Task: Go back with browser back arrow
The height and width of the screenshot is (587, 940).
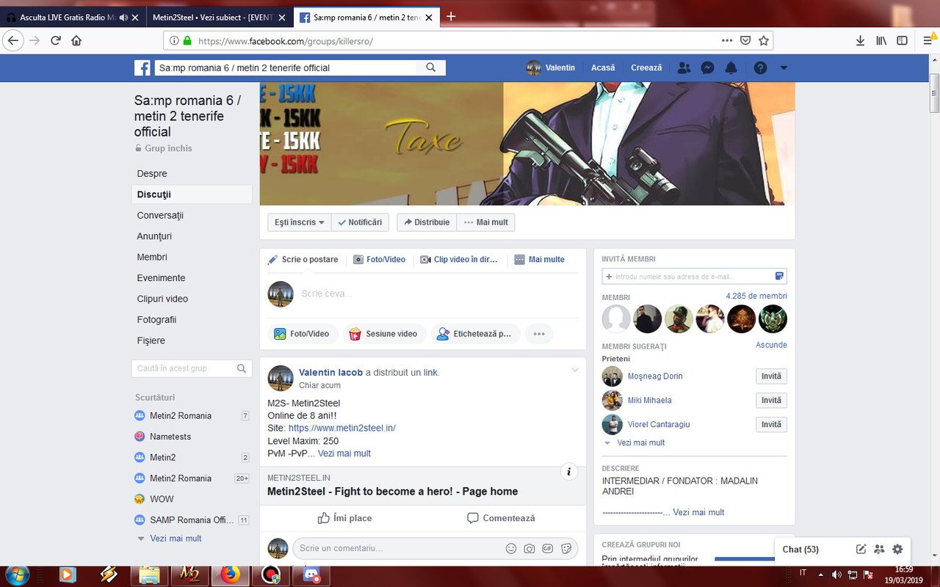Action: tap(13, 40)
